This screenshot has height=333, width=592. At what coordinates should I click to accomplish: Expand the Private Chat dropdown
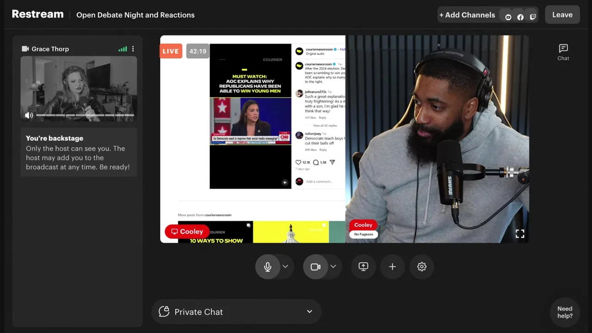click(309, 311)
